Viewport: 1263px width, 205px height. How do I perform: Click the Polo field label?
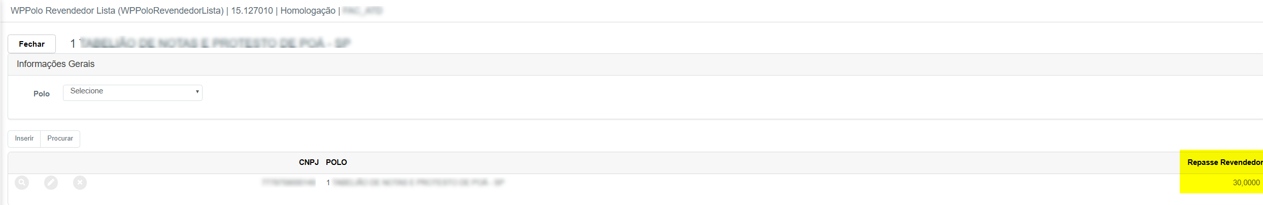42,94
